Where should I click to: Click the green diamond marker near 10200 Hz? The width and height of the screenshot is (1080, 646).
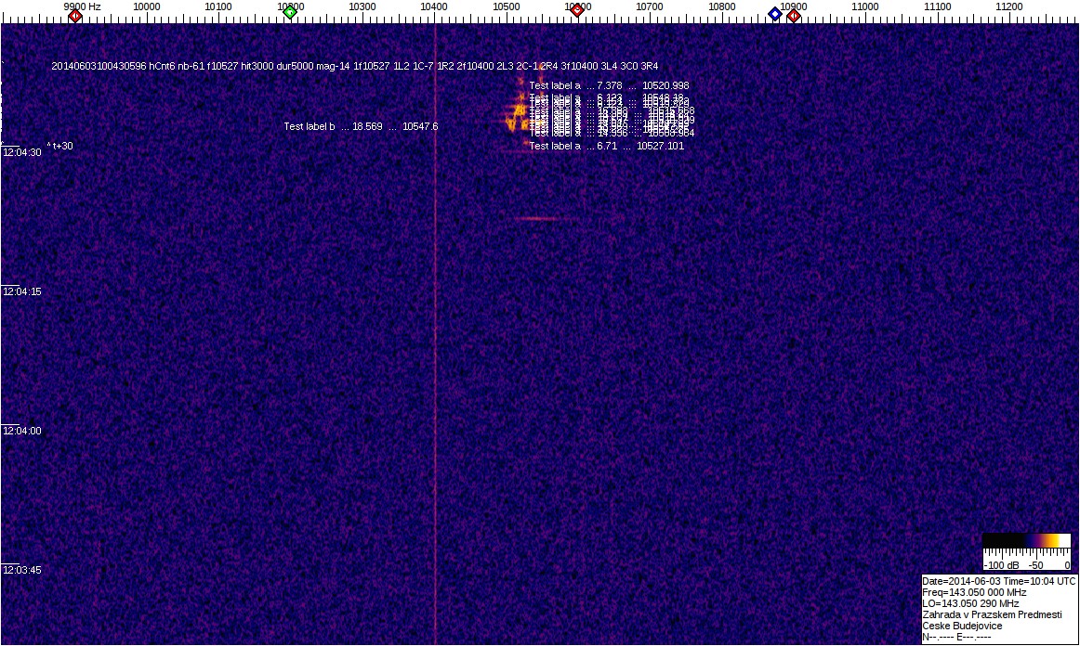pos(290,12)
